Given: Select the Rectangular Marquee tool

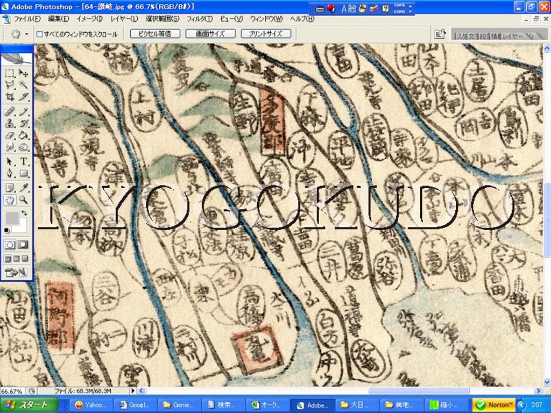Looking at the screenshot, I should 10,73.
